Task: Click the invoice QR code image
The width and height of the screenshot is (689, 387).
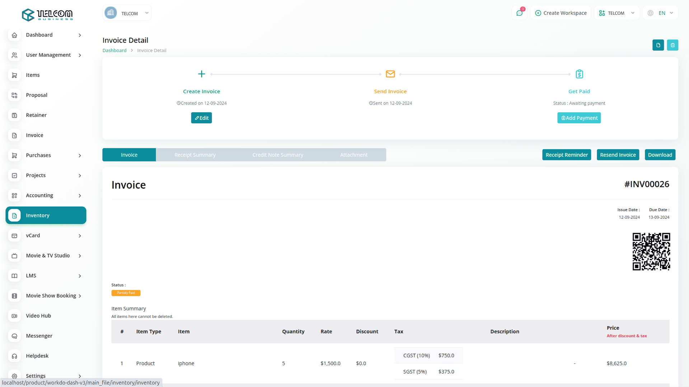Action: (651, 252)
